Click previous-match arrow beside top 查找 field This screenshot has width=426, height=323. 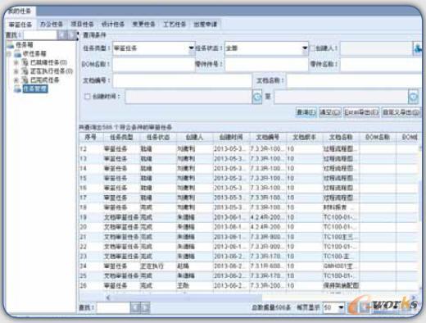tap(62, 35)
